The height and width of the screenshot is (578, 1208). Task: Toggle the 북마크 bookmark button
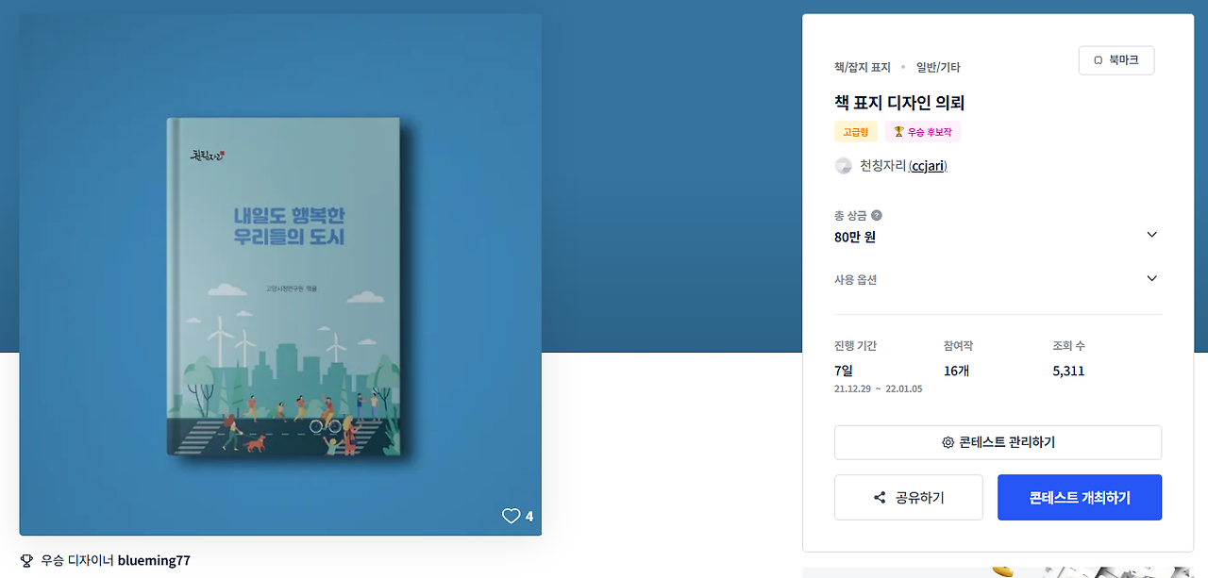point(1116,60)
